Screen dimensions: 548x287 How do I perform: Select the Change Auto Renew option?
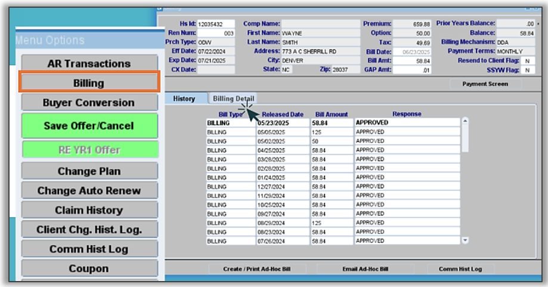point(89,191)
